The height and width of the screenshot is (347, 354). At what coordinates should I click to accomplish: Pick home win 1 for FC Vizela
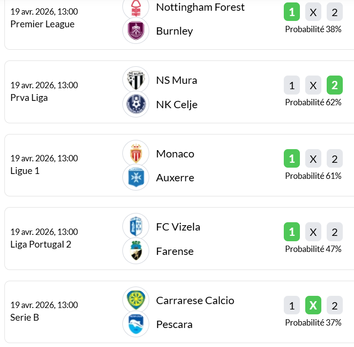pyautogui.click(x=292, y=232)
